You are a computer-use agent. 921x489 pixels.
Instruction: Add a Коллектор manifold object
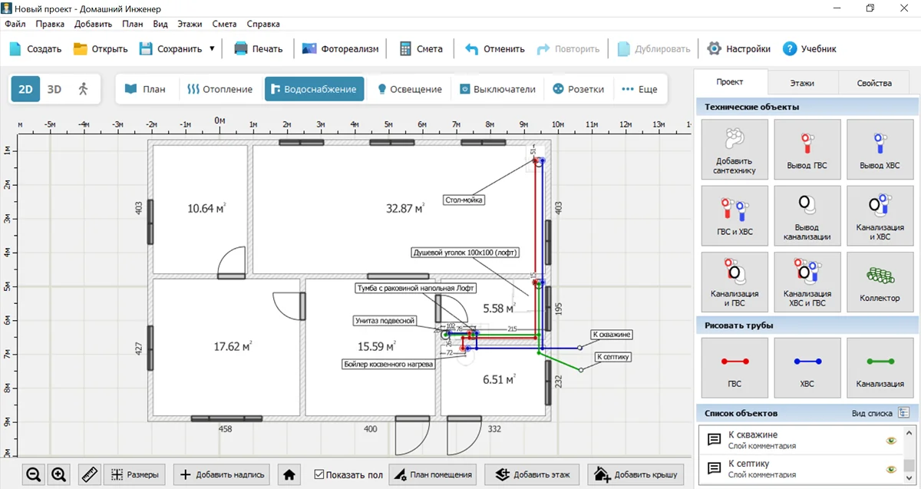pyautogui.click(x=880, y=281)
